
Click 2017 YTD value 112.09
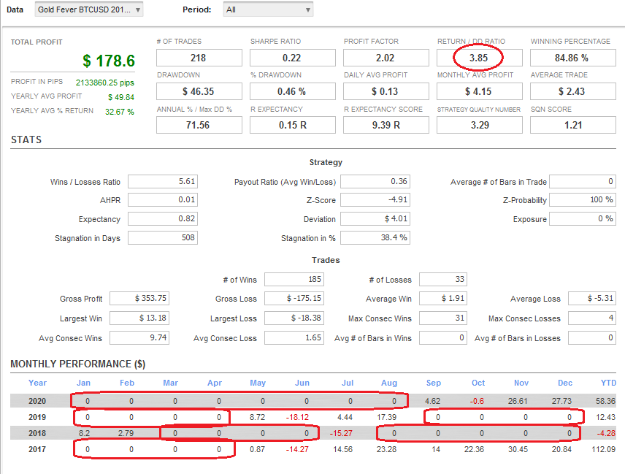(x=604, y=449)
